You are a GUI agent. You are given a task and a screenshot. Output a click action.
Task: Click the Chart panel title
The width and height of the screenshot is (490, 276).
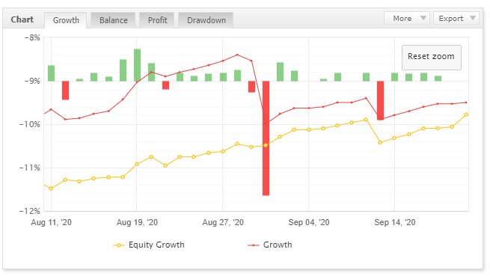(x=22, y=19)
